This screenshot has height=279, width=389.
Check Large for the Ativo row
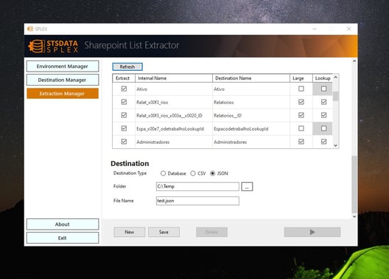pyautogui.click(x=301, y=89)
